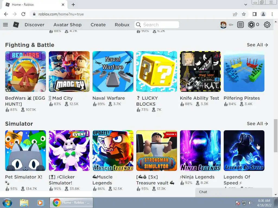Click the Action Center flag icon

[x=238, y=203]
